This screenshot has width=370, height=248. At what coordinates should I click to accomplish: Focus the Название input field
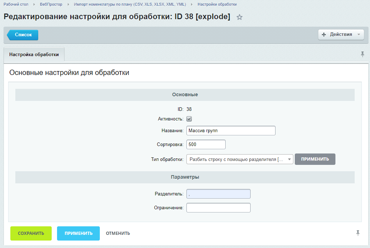click(x=231, y=131)
